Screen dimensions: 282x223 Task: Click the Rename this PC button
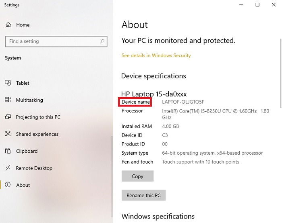(x=143, y=195)
